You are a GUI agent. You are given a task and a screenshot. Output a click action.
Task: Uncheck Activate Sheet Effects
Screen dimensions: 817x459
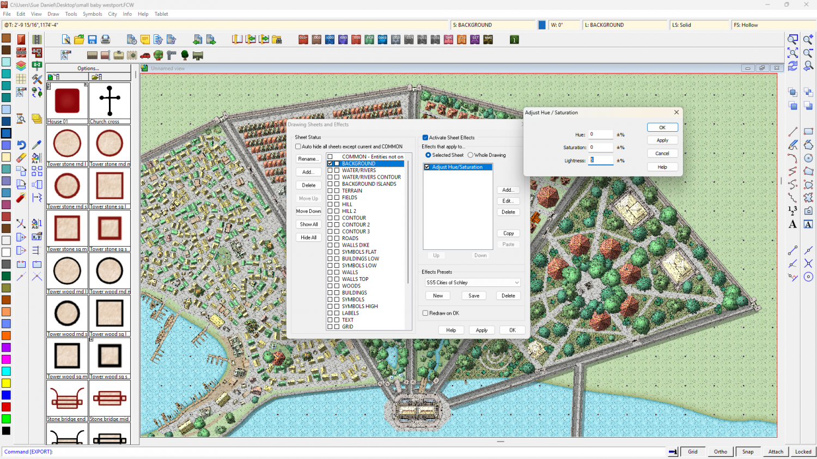point(425,138)
